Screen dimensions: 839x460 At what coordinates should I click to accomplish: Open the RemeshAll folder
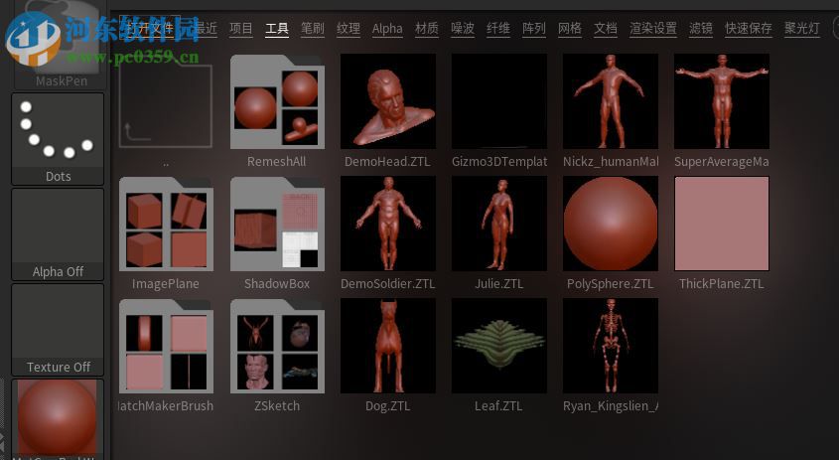pyautogui.click(x=277, y=101)
